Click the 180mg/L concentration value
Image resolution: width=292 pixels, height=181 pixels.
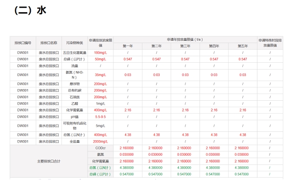point(100,53)
